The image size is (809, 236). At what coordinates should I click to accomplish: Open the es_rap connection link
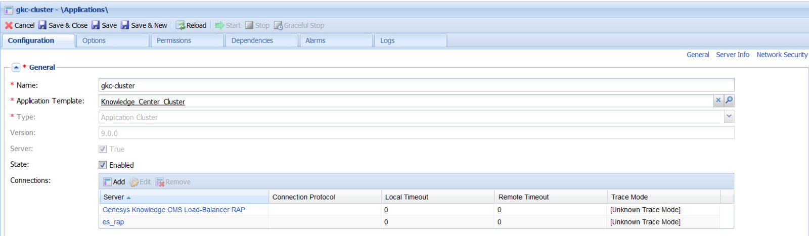coord(113,222)
